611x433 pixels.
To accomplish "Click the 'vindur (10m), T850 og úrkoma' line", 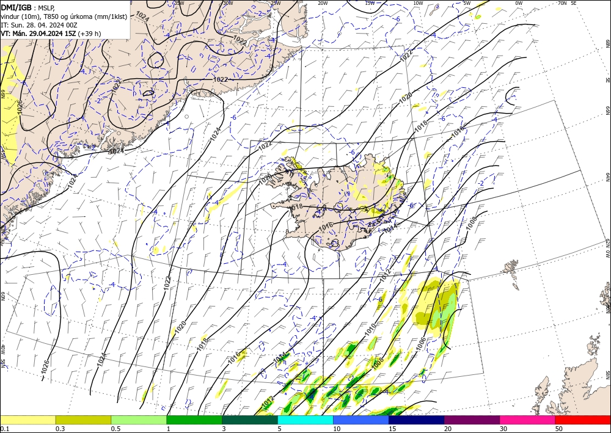I will point(64,16).
